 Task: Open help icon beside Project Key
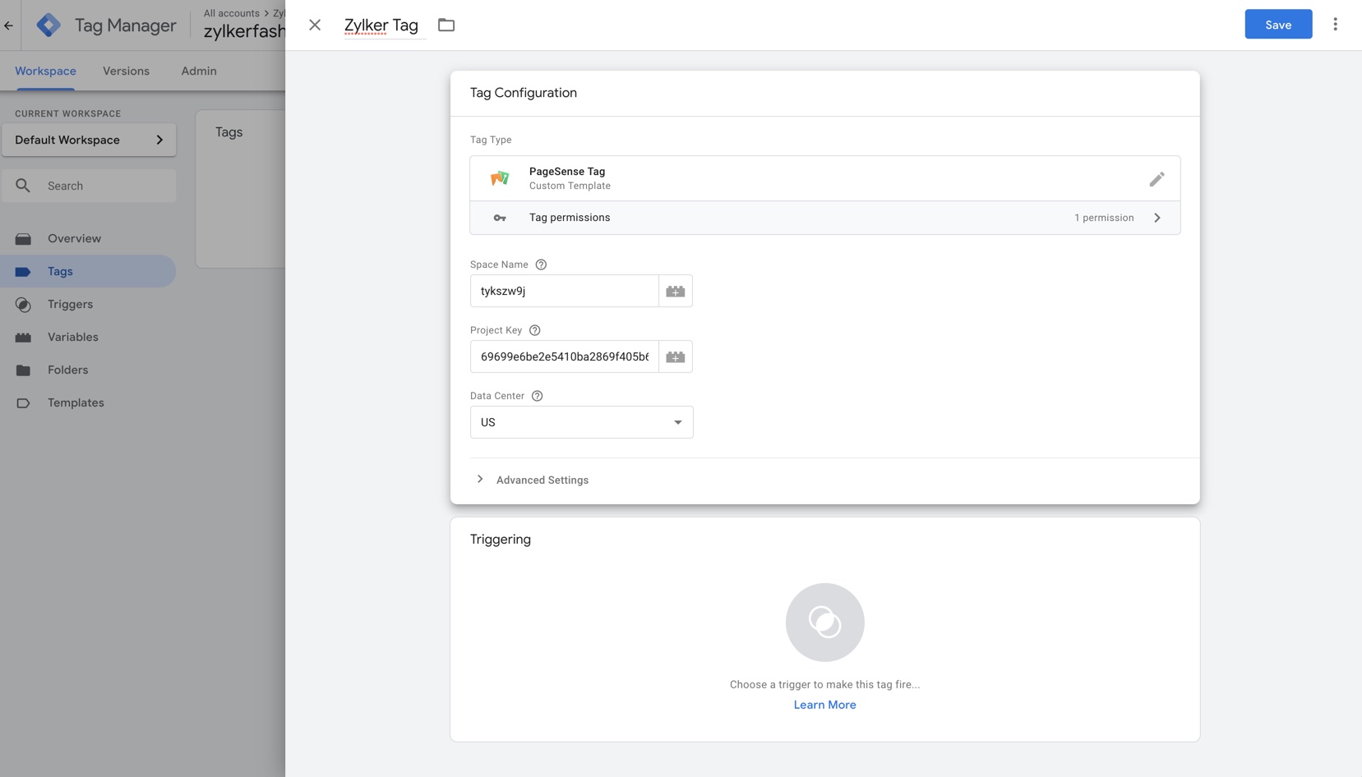535,330
